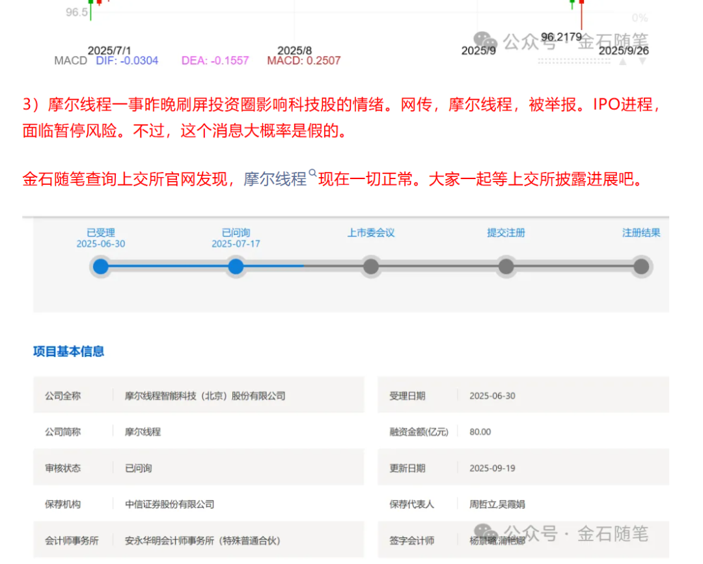Click the 2025/7/1 chart axis date
This screenshot has width=703, height=564.
click(109, 50)
